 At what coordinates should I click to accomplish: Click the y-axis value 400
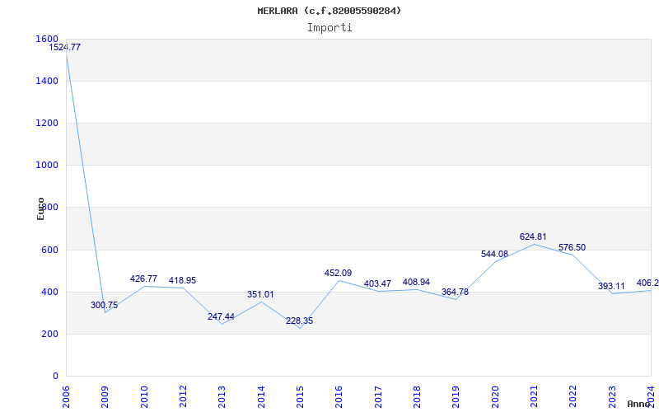(49, 293)
